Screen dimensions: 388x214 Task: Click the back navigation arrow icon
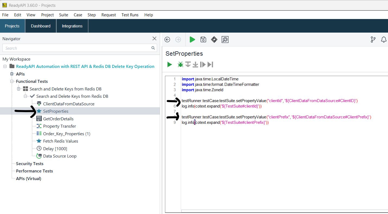pyautogui.click(x=167, y=40)
